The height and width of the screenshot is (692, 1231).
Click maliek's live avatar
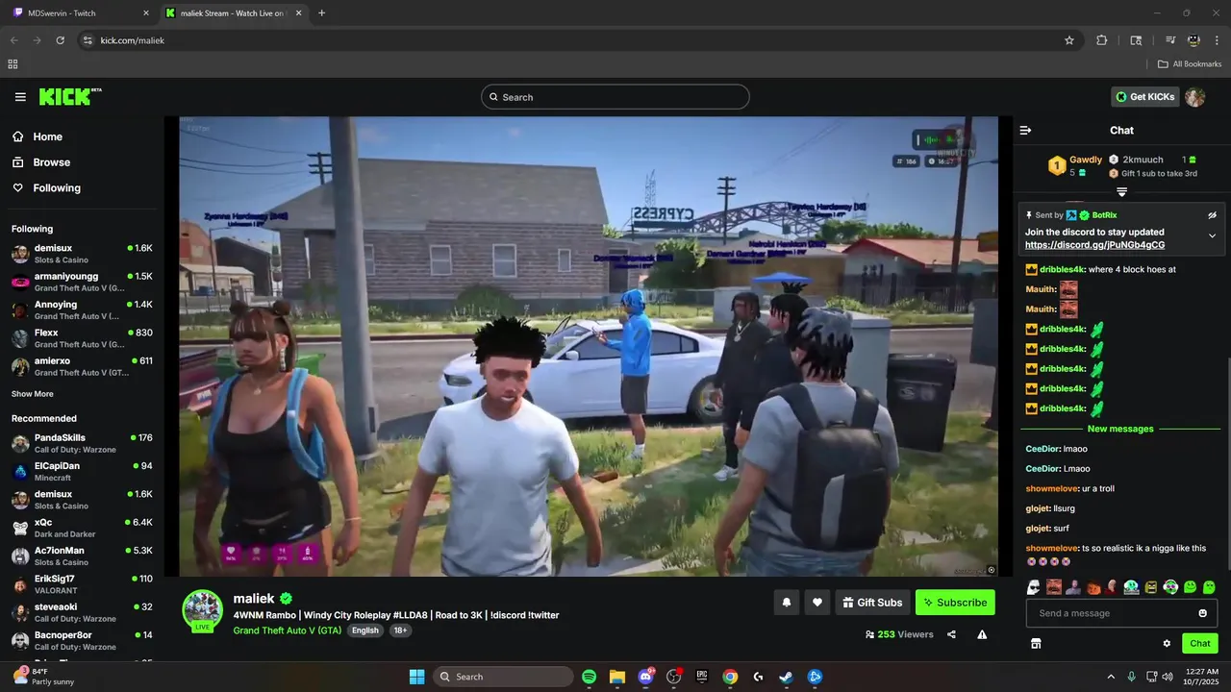point(203,610)
